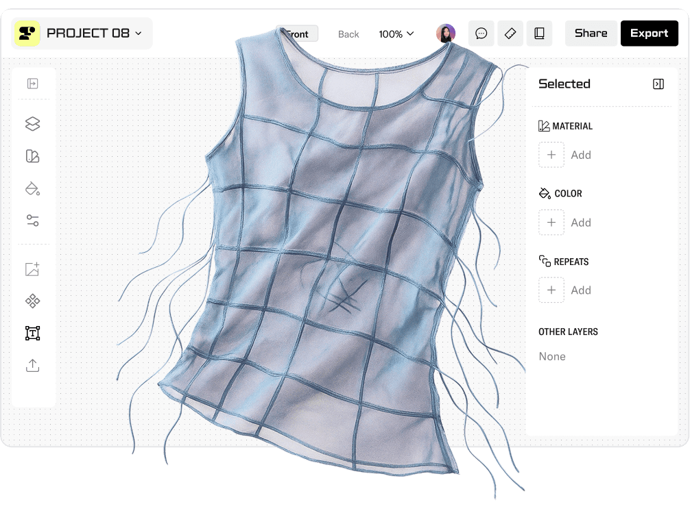The width and height of the screenshot is (690, 513).
Task: Select the swatches palette sidebar icon
Action: pyautogui.click(x=32, y=156)
